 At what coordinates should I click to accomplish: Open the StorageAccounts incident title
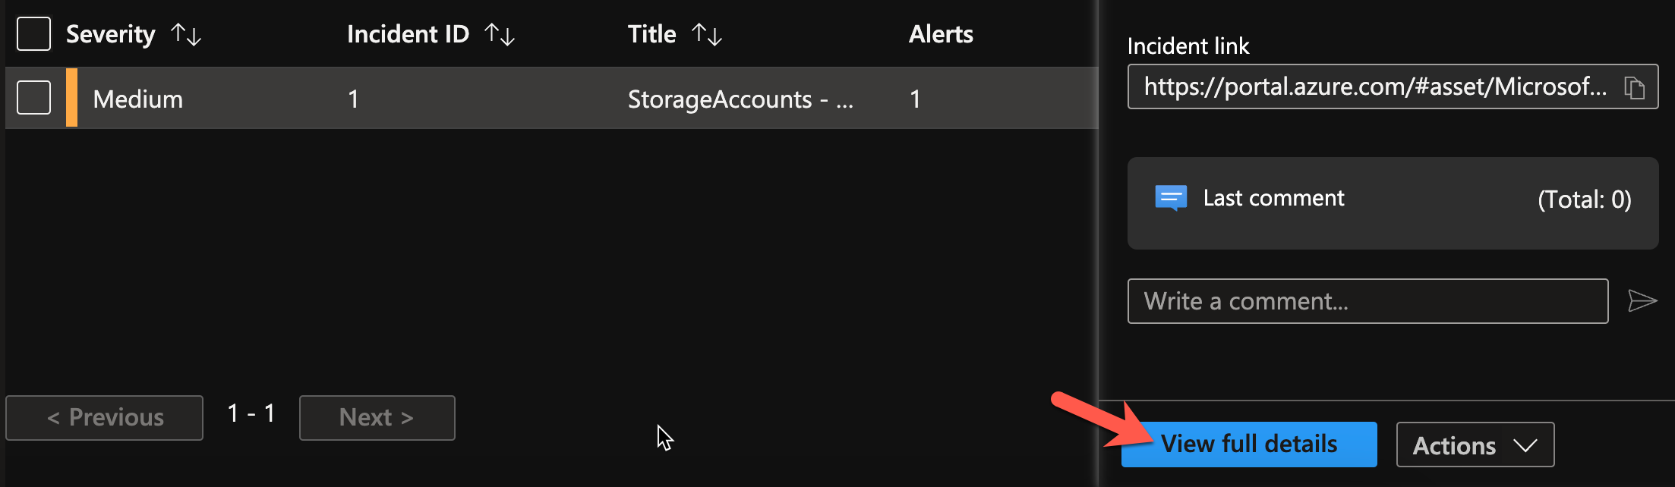point(740,99)
